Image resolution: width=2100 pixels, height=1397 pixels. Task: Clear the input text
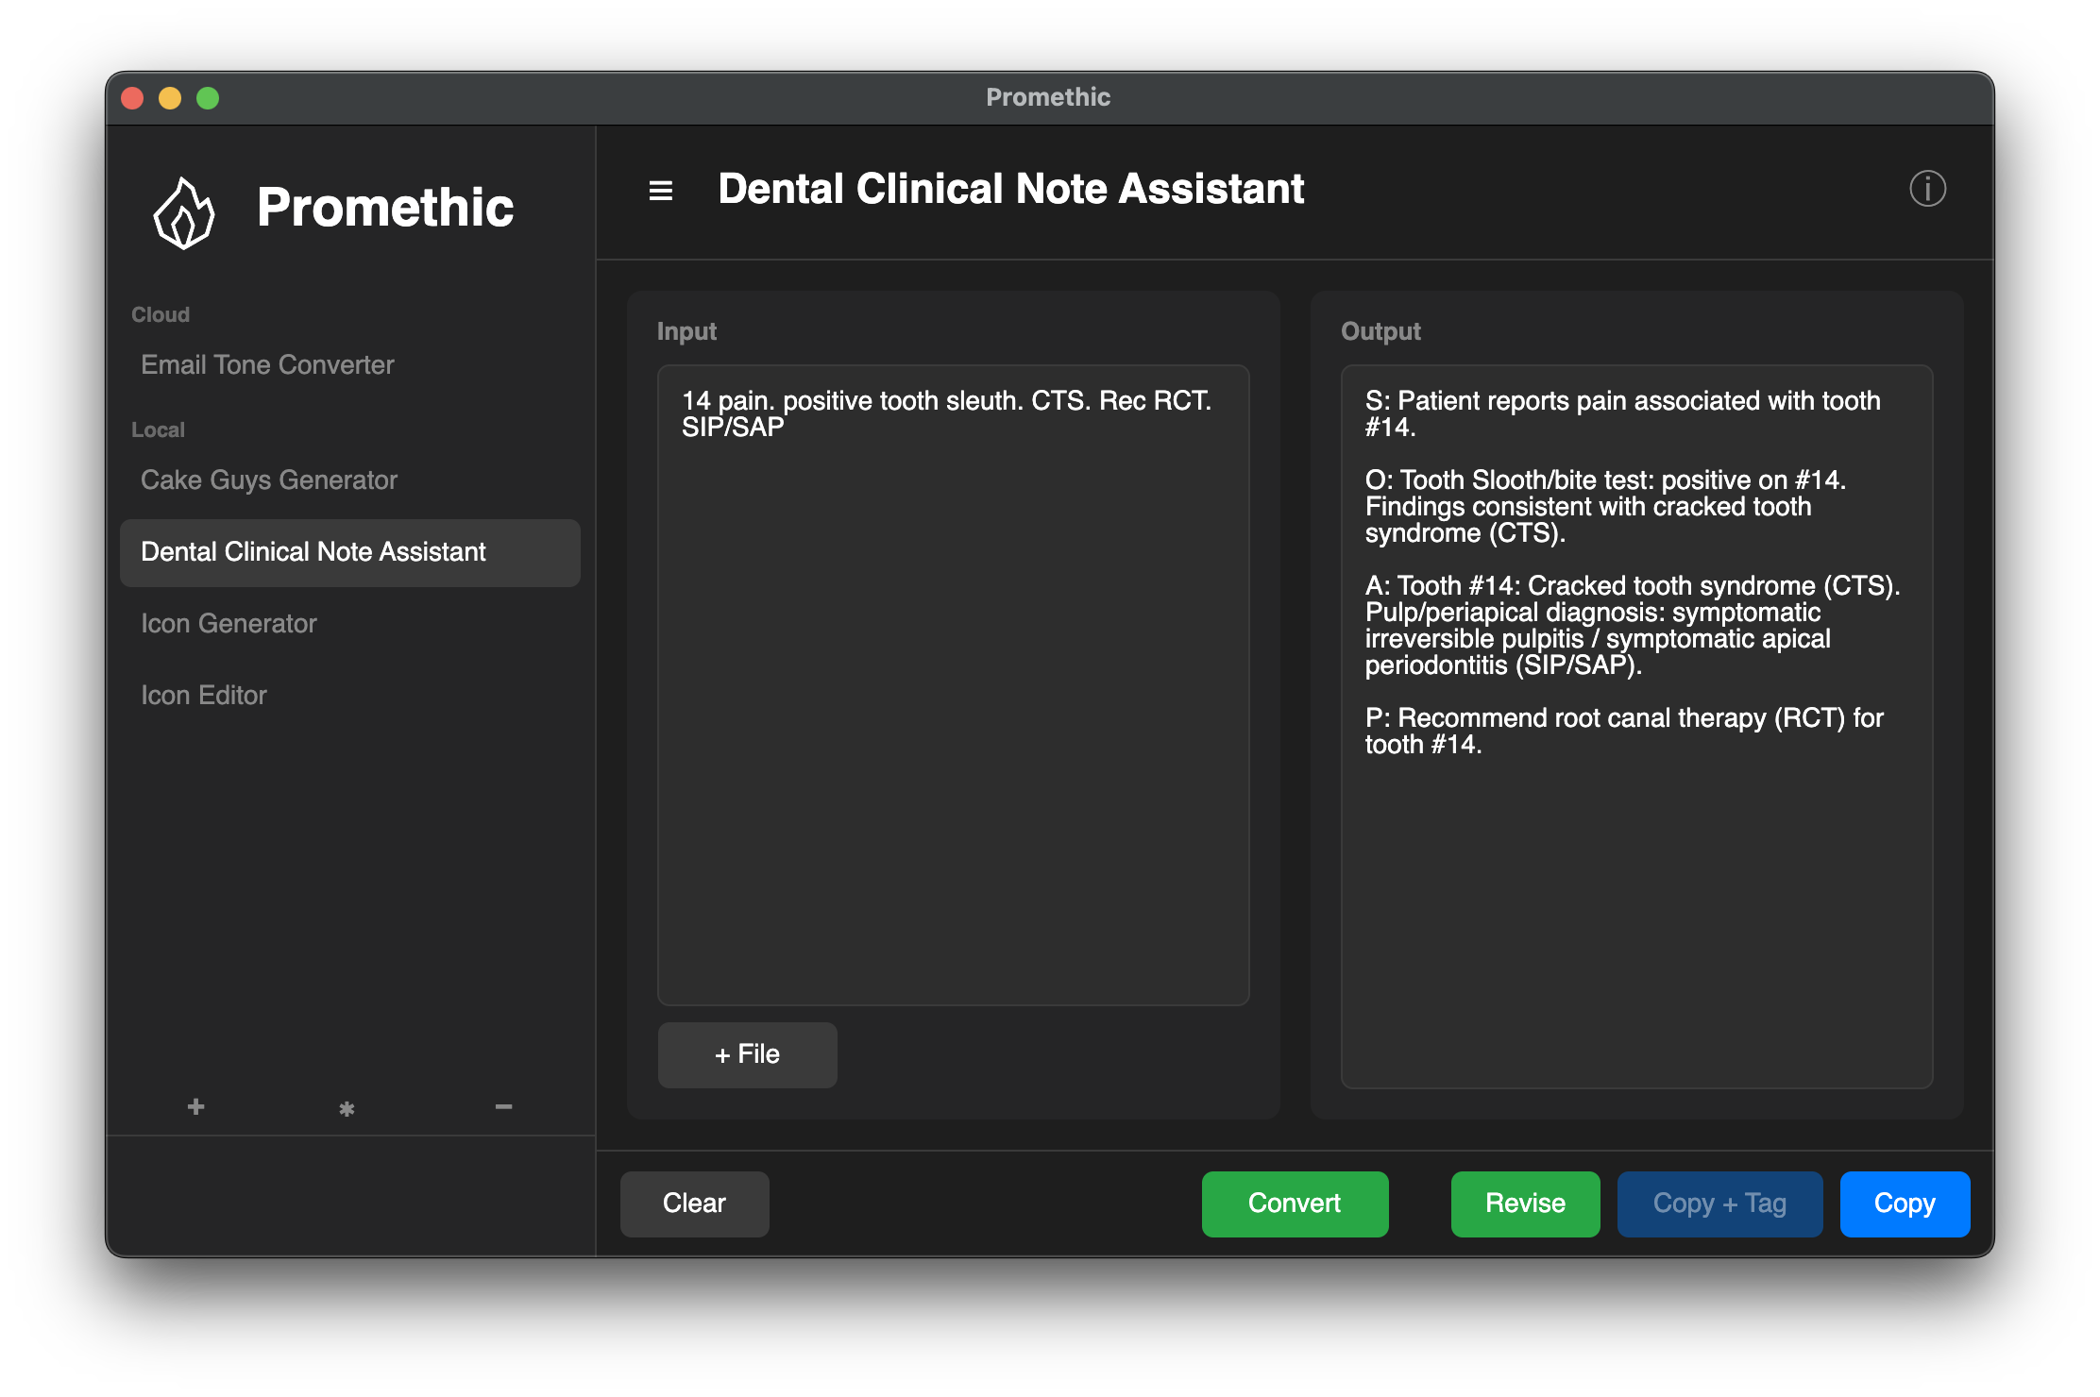[694, 1203]
